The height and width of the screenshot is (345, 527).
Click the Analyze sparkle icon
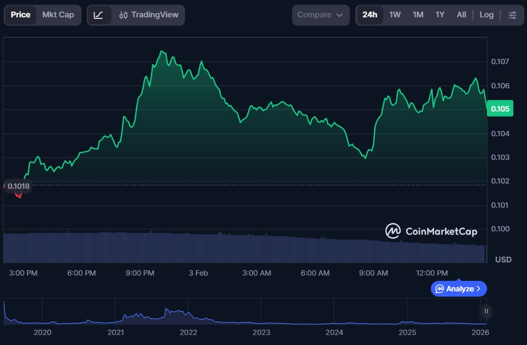[440, 289]
